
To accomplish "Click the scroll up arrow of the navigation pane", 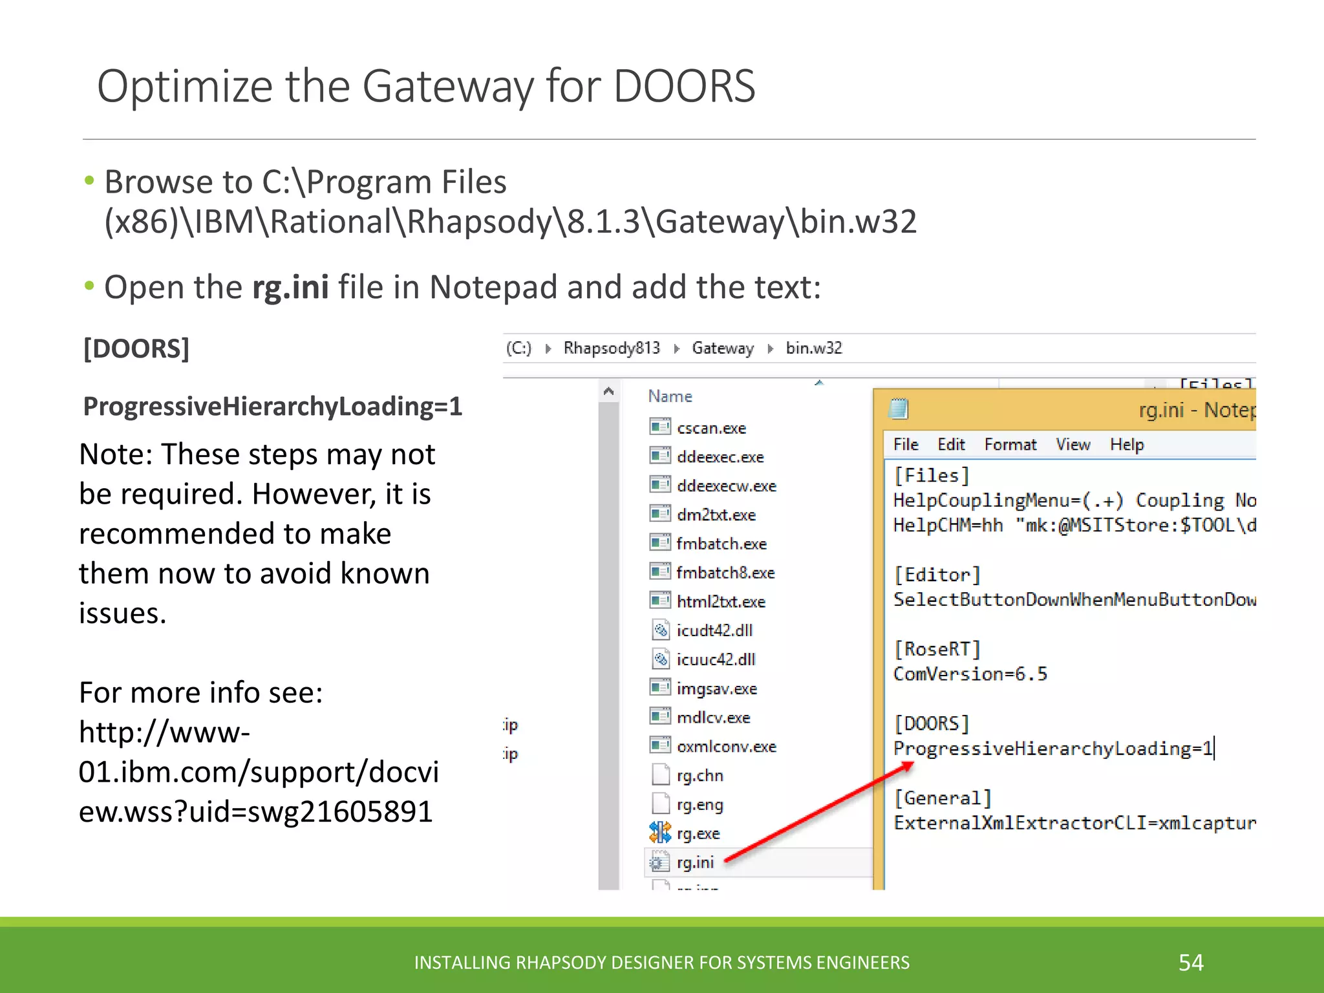I will pyautogui.click(x=608, y=391).
